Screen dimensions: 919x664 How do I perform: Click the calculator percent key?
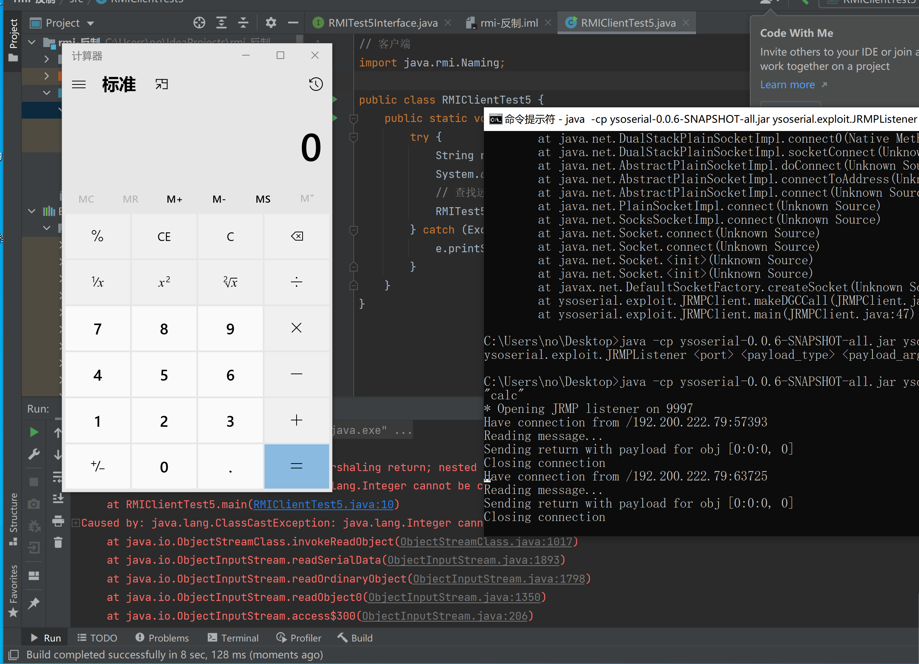98,236
